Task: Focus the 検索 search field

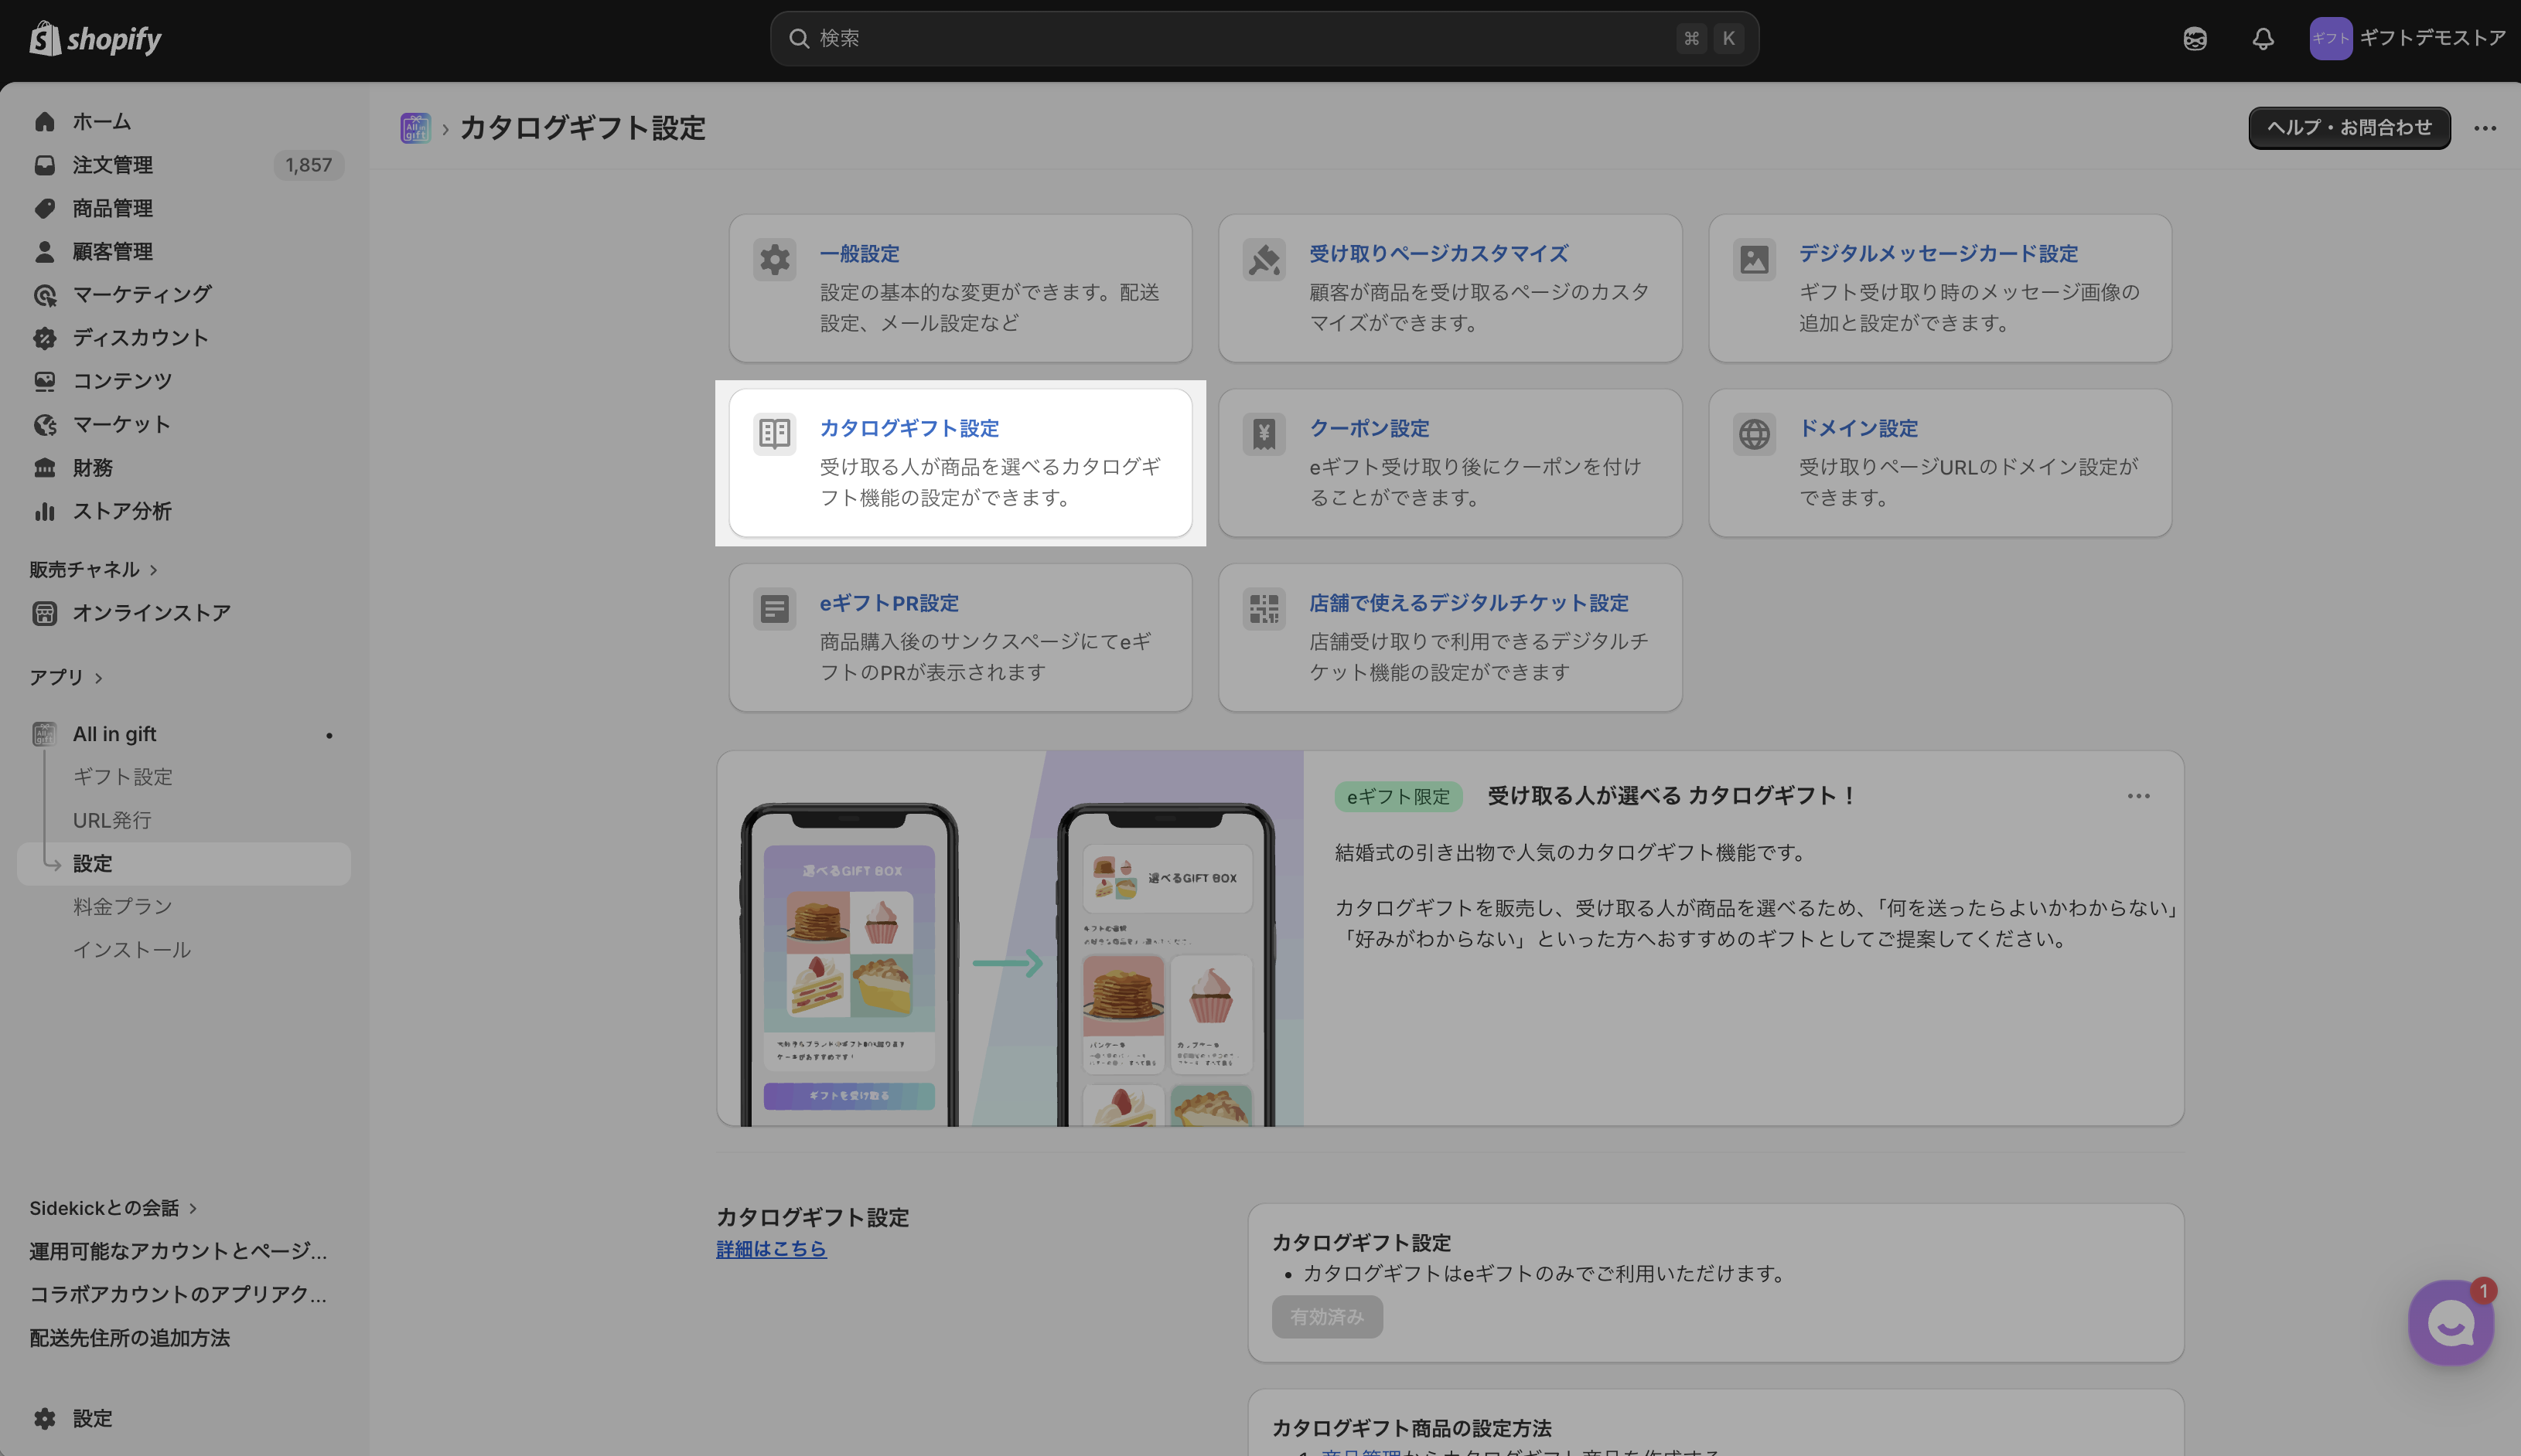Action: point(1264,39)
